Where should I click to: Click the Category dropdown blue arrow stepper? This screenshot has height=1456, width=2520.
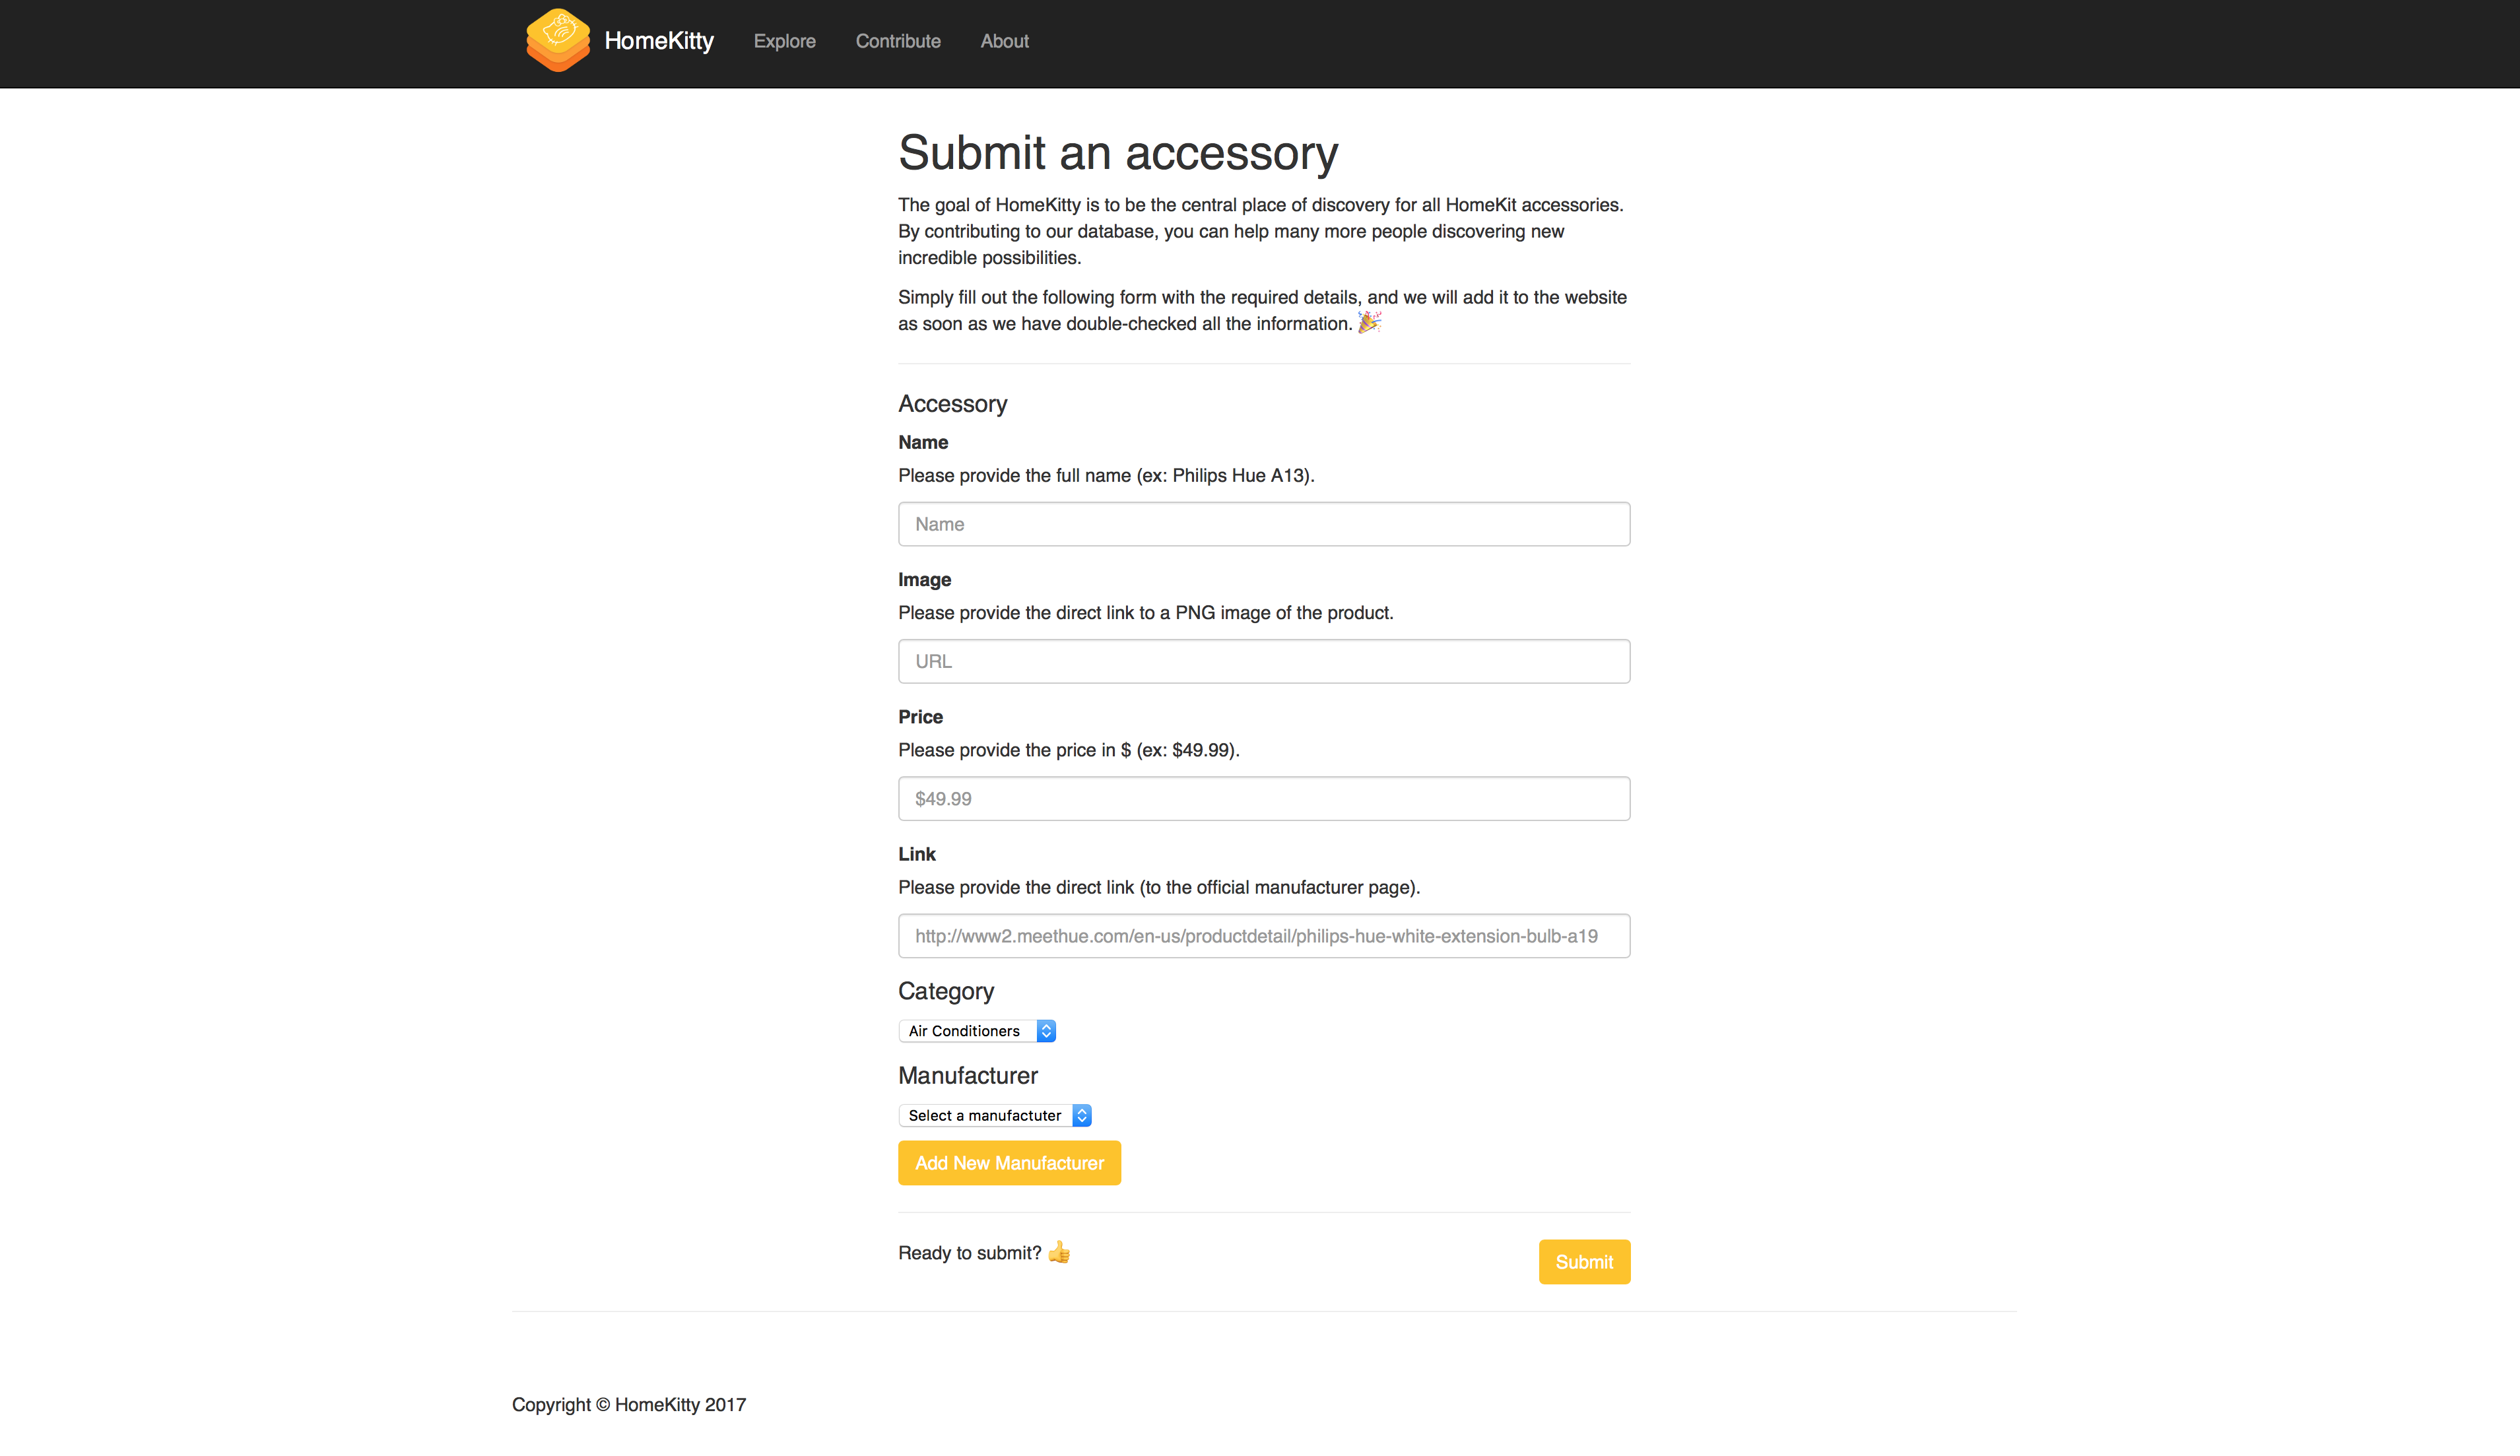1046,1031
